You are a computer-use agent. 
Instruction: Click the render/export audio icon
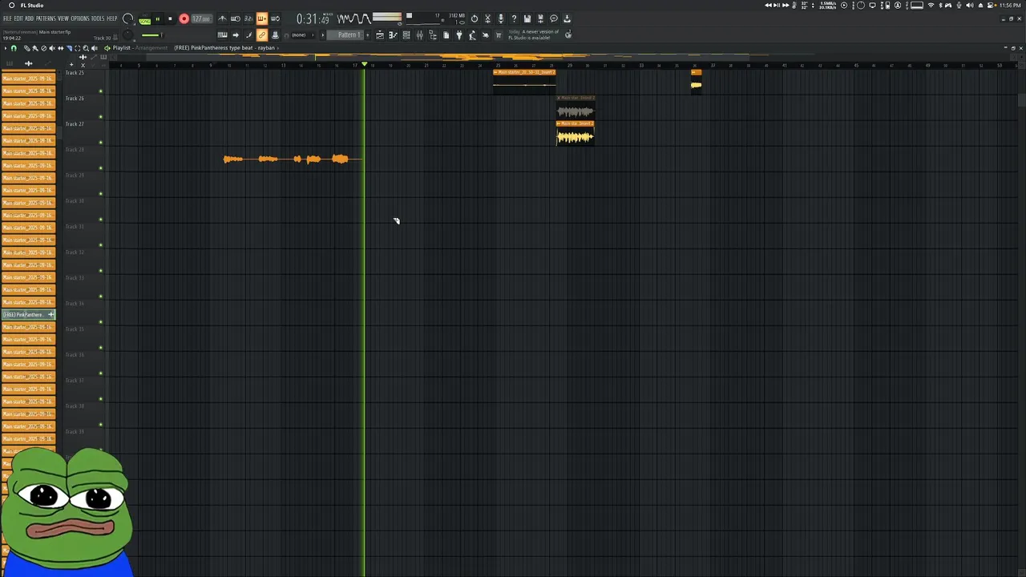(x=540, y=18)
